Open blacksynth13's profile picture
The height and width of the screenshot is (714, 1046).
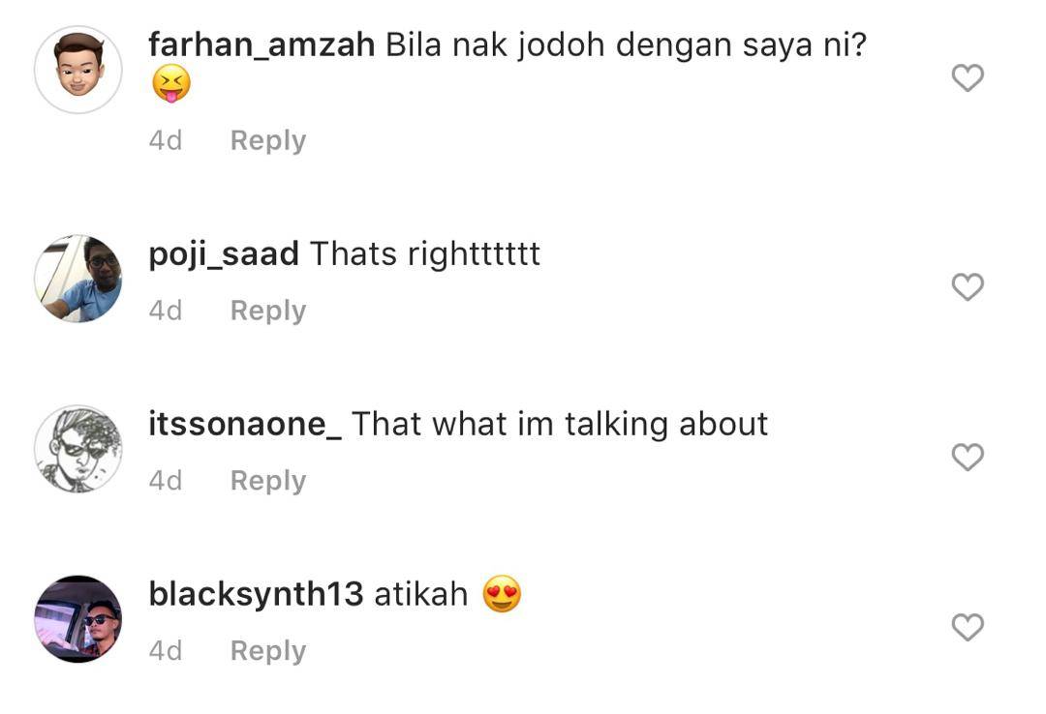pos(78,618)
